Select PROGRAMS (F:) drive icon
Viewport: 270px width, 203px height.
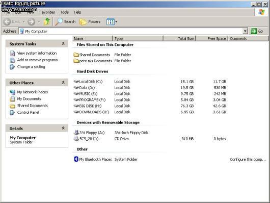pyautogui.click(x=76, y=99)
